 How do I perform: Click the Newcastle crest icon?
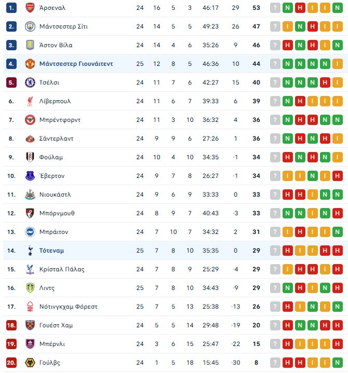coord(30,195)
